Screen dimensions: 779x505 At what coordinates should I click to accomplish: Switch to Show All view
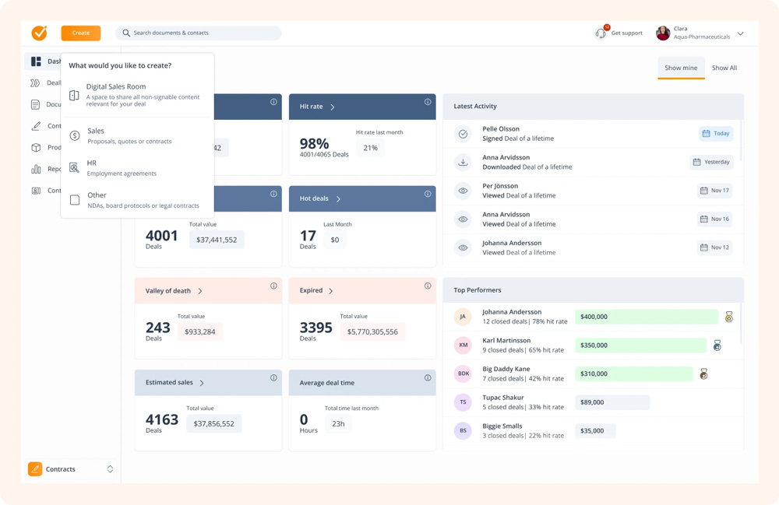click(724, 68)
